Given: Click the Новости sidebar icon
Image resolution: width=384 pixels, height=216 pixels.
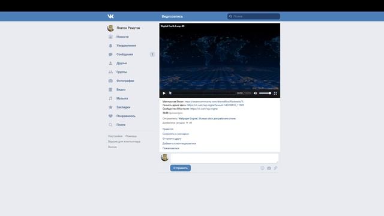Looking at the screenshot, I should [x=110, y=37].
